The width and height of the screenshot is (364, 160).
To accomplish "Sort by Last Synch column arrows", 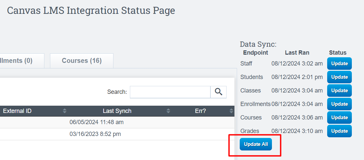I will click(168, 111).
